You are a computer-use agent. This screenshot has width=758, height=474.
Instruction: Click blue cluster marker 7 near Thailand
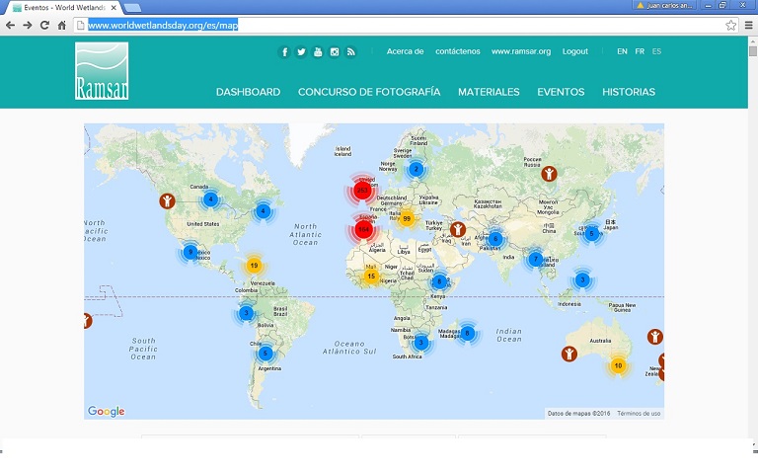point(535,260)
